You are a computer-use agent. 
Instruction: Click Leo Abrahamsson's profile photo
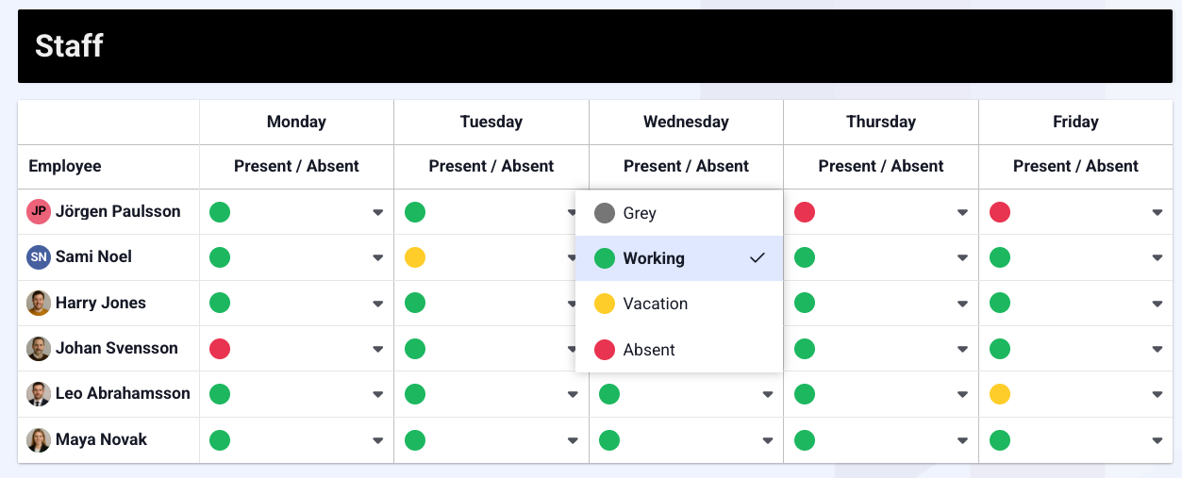pos(39,394)
